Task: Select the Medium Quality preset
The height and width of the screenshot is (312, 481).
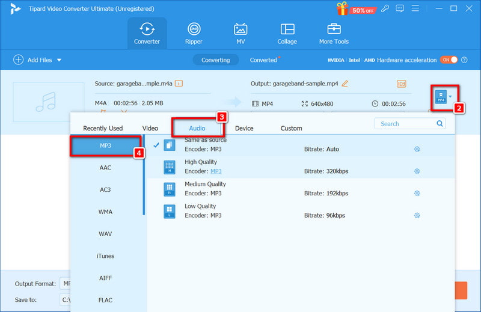Action: [301, 189]
